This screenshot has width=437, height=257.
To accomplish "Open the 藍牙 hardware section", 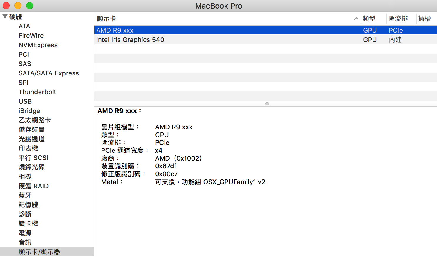I will pyautogui.click(x=25, y=195).
